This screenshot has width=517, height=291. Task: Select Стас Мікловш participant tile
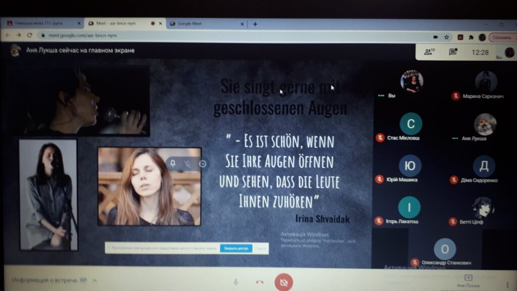point(410,124)
